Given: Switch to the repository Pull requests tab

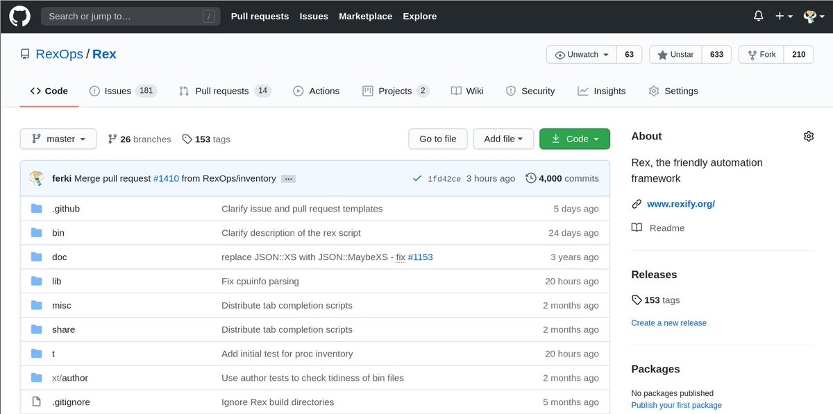Looking at the screenshot, I should point(225,91).
